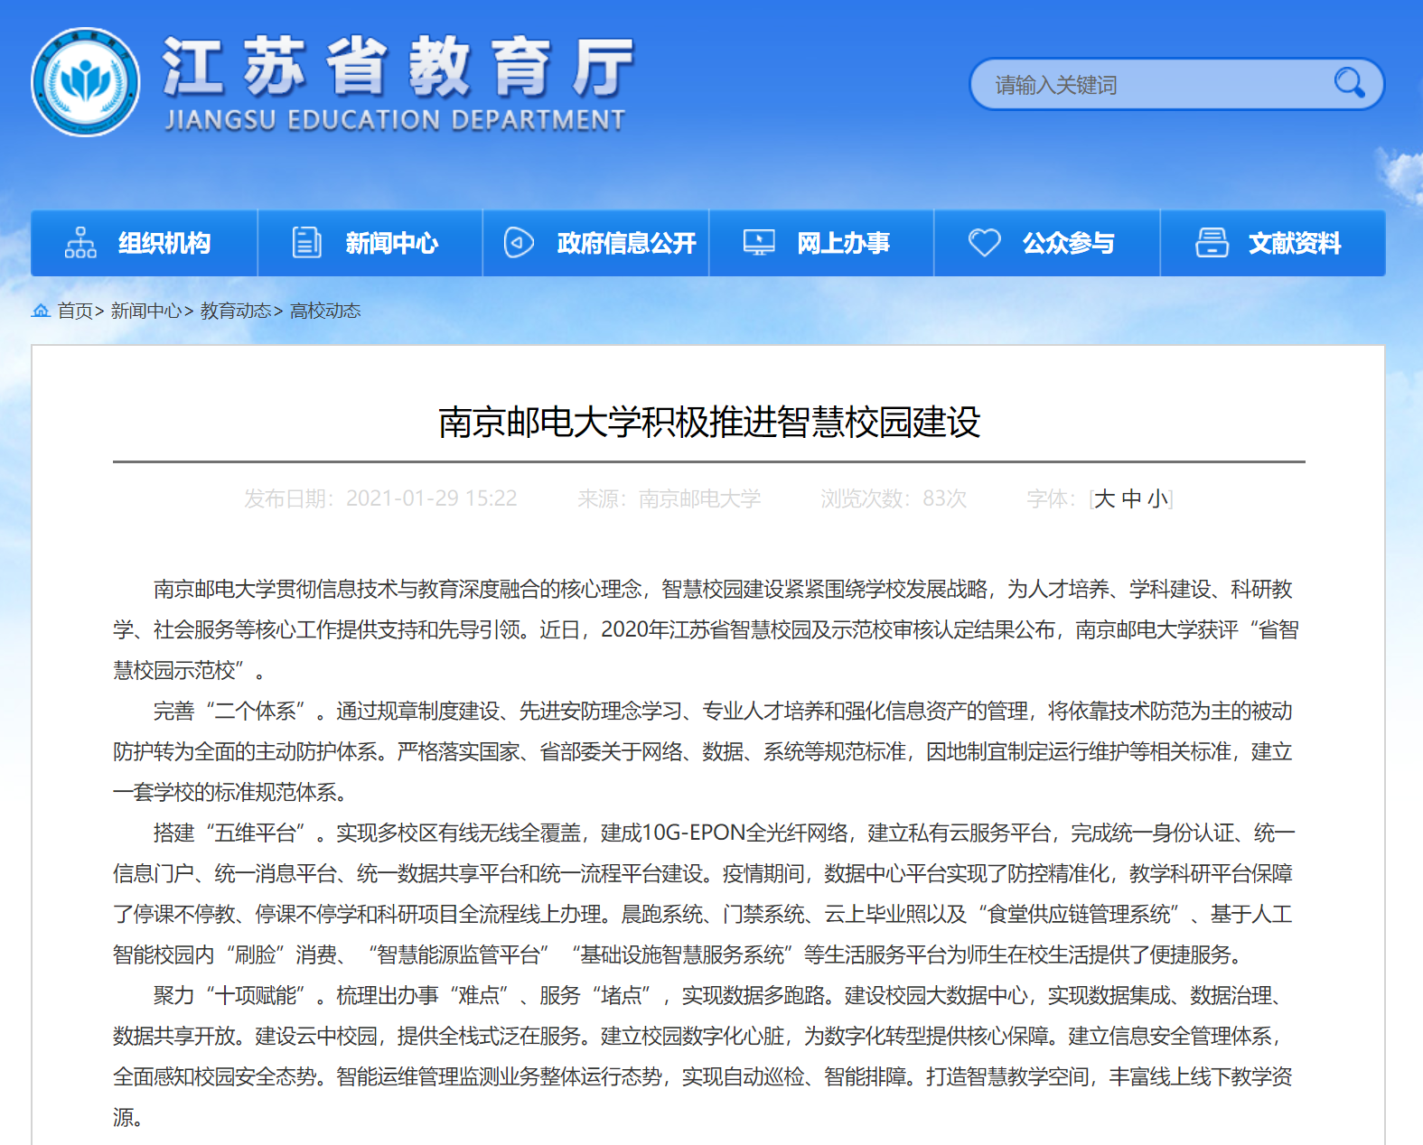This screenshot has height=1145, width=1423.
Task: Set font size to small (小)
Action: pyautogui.click(x=1157, y=499)
